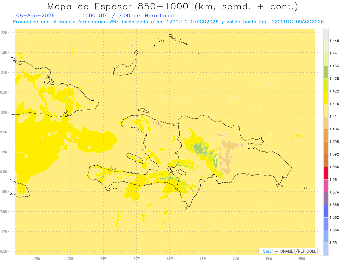Screen dimensions: 339x262
Task: Click the legend value '1.41'
Action: click(333, 116)
